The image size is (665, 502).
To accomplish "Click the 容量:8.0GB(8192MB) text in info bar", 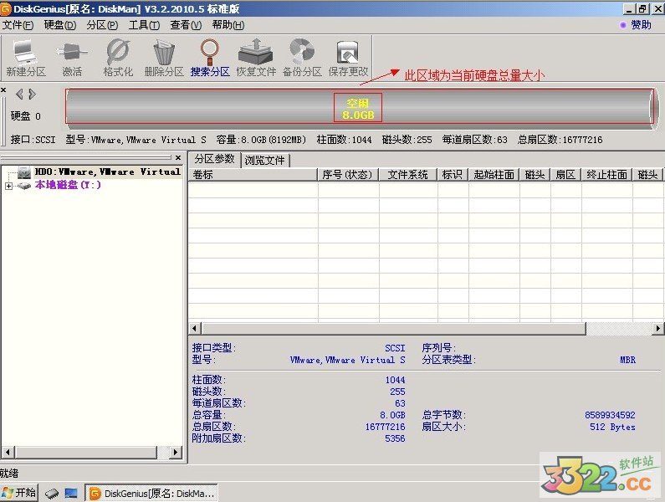I will tap(261, 140).
